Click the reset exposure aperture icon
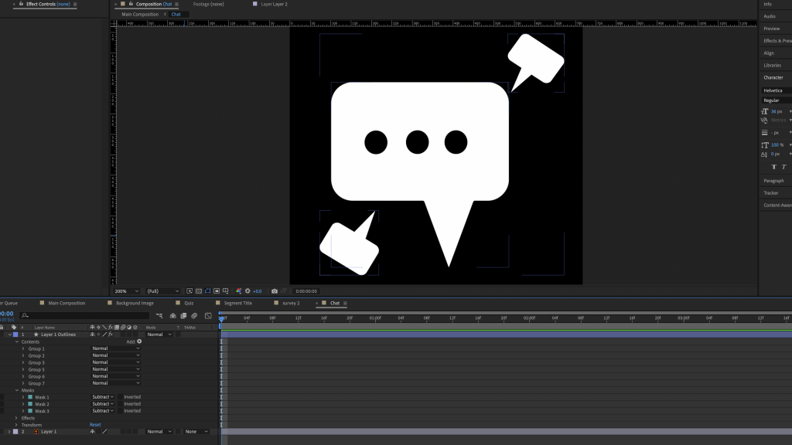This screenshot has height=445, width=792. [x=247, y=291]
